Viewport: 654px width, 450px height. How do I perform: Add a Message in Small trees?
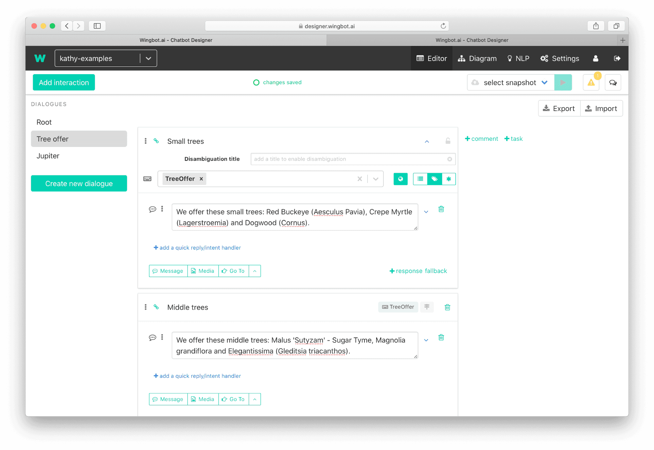point(168,271)
